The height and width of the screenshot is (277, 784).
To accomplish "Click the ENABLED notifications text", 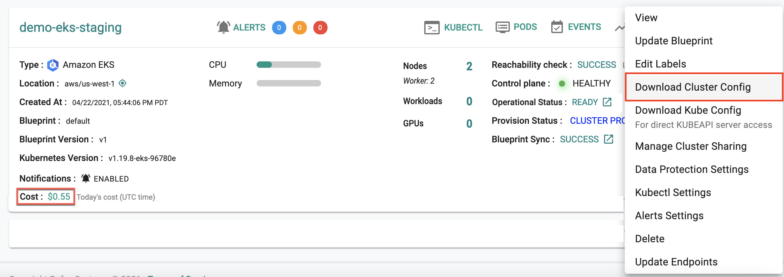I will tap(111, 179).
